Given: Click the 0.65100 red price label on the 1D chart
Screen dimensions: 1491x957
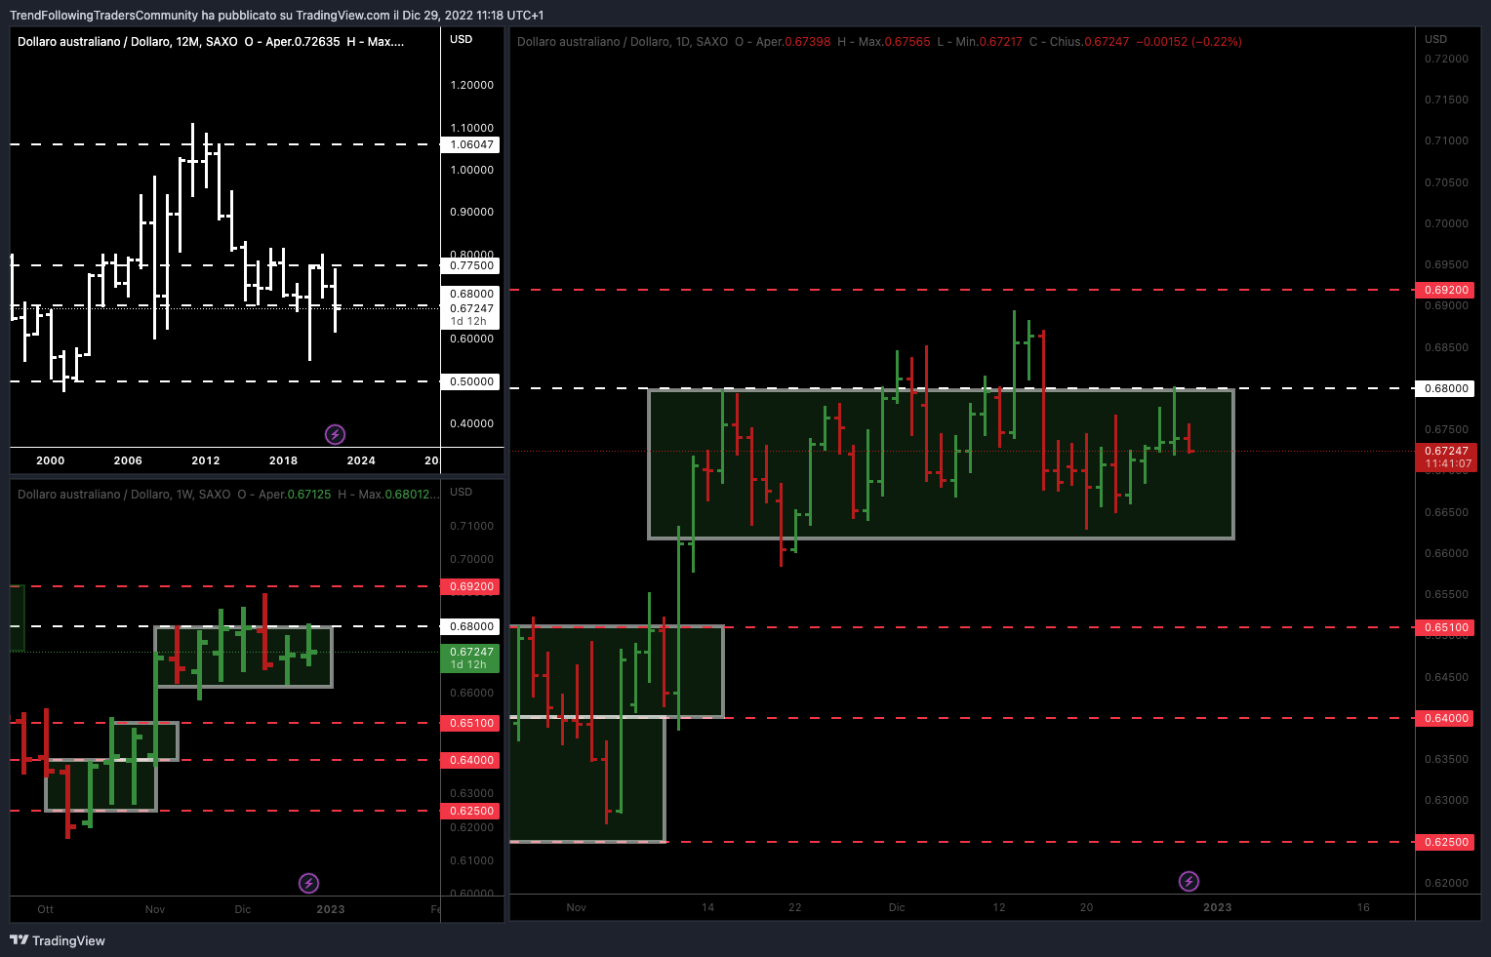Looking at the screenshot, I should [1445, 627].
